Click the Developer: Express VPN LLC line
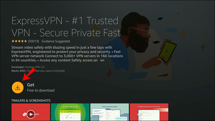The height and width of the screenshot is (121, 215). [x=28, y=67]
